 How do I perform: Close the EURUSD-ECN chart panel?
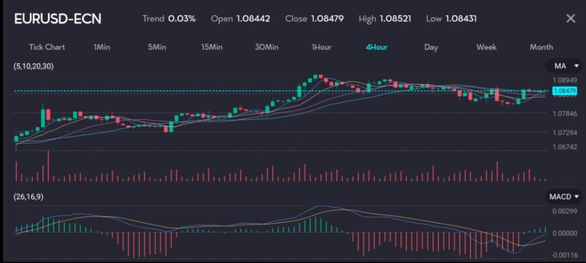(x=570, y=18)
